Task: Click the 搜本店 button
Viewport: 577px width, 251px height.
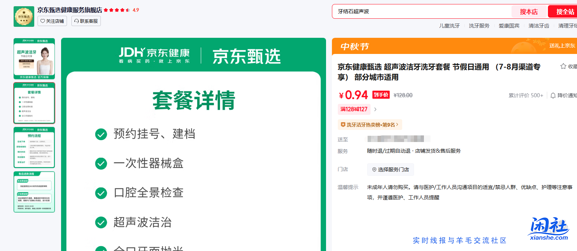Action: (529, 12)
